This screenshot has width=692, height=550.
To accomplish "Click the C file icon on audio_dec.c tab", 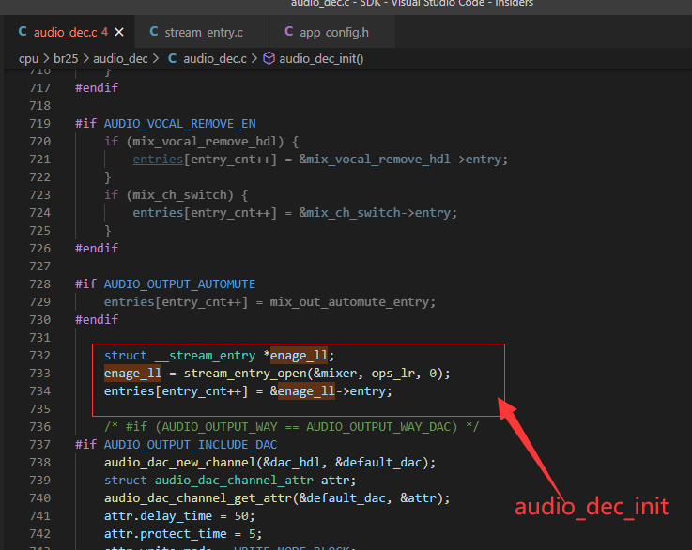I will coord(23,32).
